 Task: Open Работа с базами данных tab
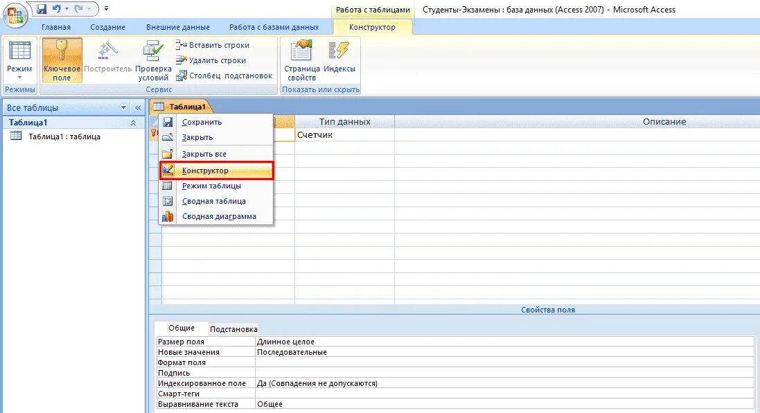[274, 27]
